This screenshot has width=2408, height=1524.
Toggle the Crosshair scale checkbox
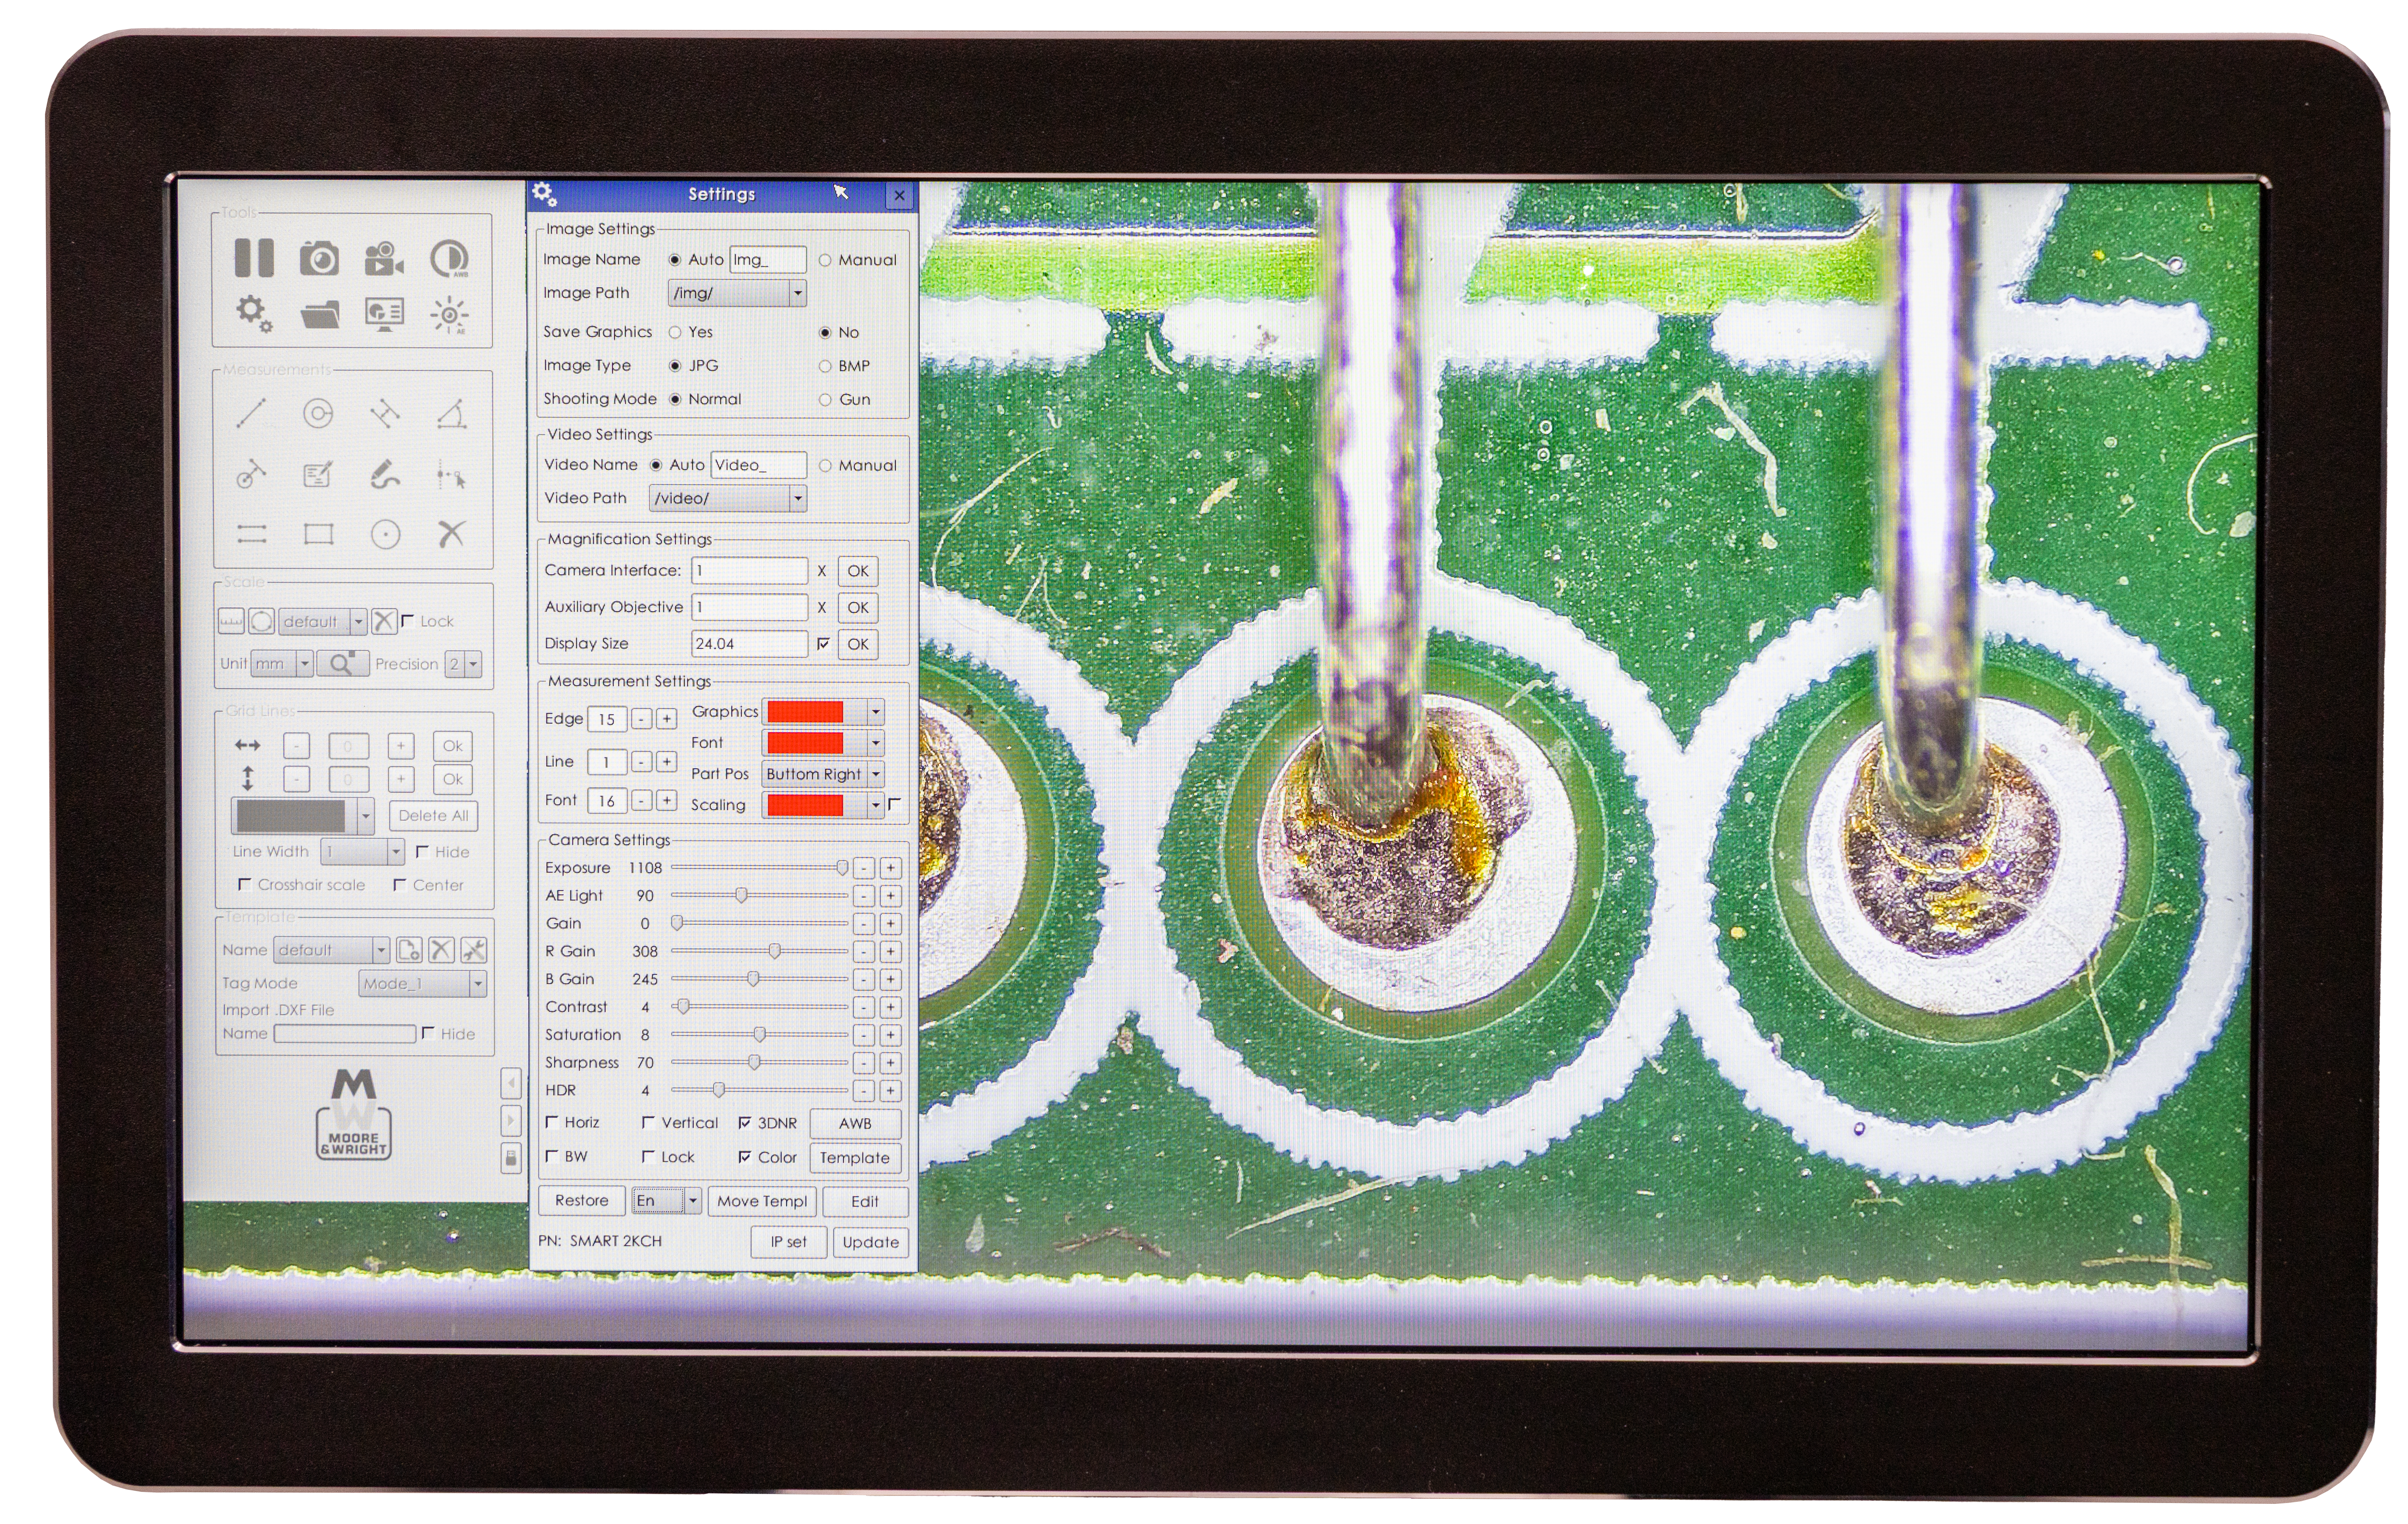pos(244,884)
